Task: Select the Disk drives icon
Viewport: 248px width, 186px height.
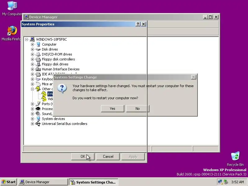Action: (38, 49)
